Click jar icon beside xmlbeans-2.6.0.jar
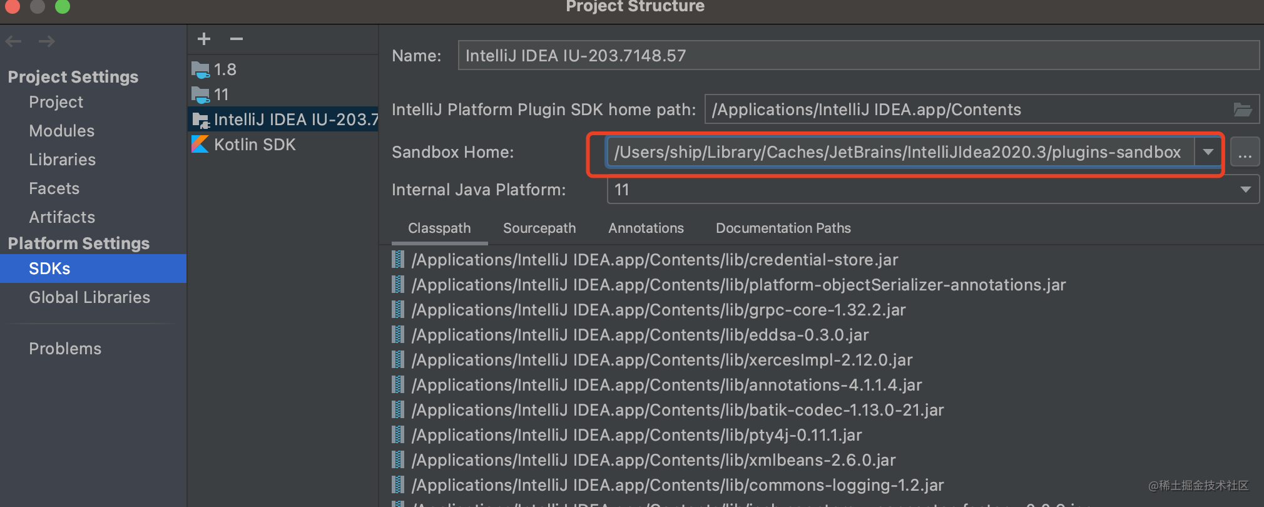 (x=398, y=459)
